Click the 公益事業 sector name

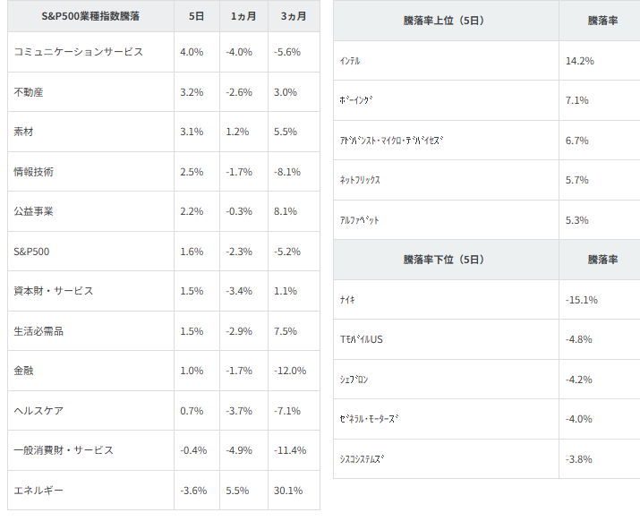pos(34,211)
